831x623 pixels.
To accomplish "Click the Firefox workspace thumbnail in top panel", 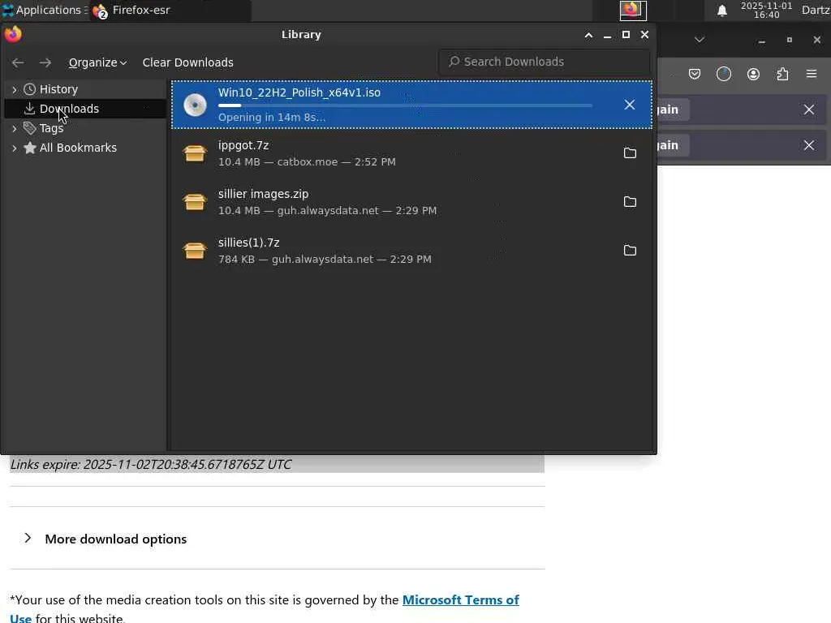I will coord(633,10).
